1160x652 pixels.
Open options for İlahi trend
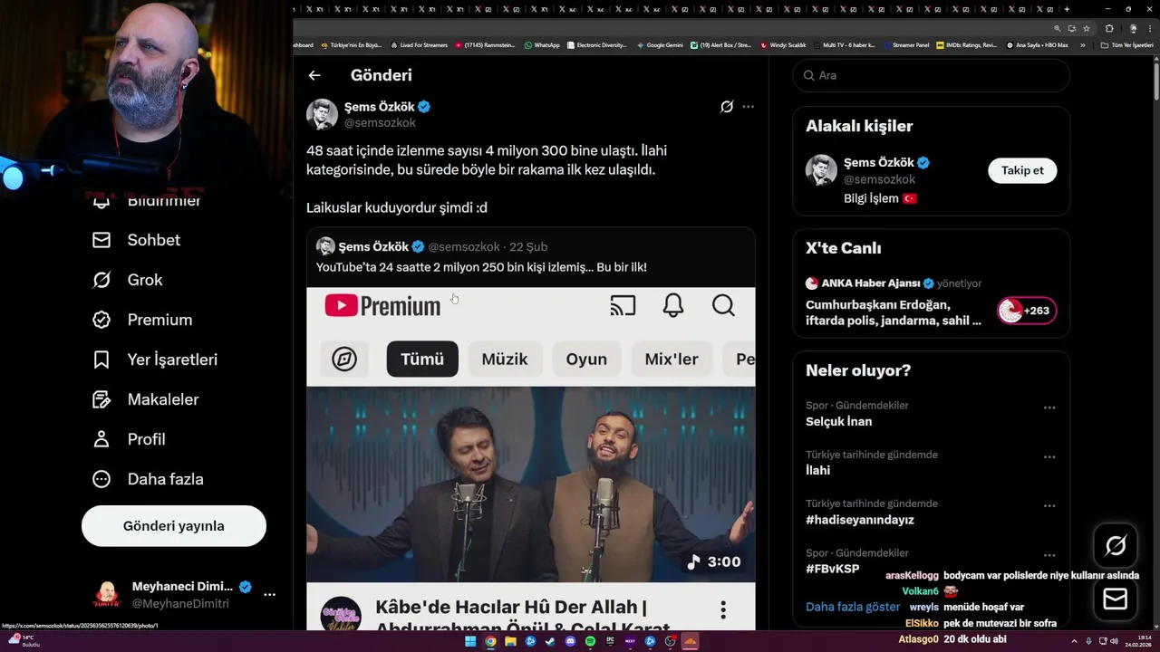coord(1049,457)
